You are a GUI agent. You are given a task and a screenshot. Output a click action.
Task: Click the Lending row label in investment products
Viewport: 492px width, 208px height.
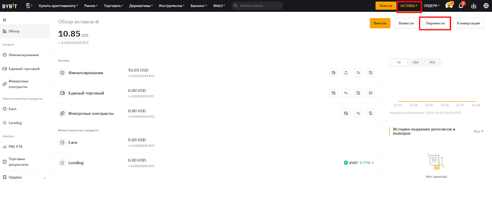(76, 163)
